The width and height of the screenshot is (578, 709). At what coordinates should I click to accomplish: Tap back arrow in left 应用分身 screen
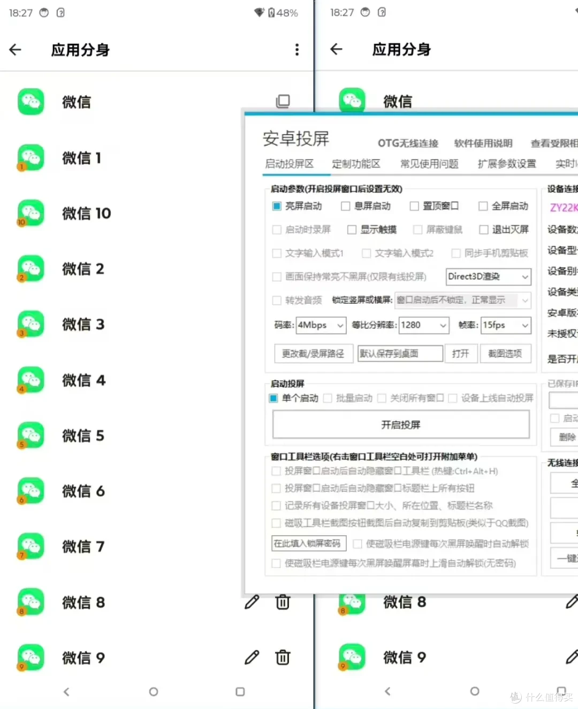[15, 50]
